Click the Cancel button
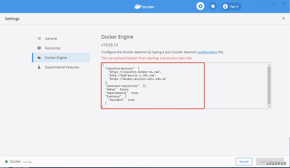Viewport: 290px width, 168px height. (244, 162)
